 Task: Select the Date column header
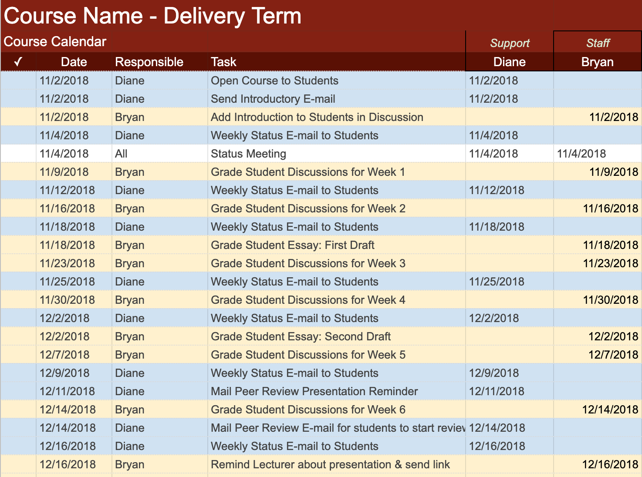pyautogui.click(x=74, y=62)
